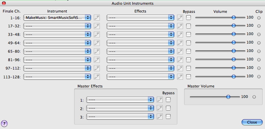This screenshot has height=129, width=265.
Task: Enable Bypass for channels 1-16
Action: [x=189, y=17]
